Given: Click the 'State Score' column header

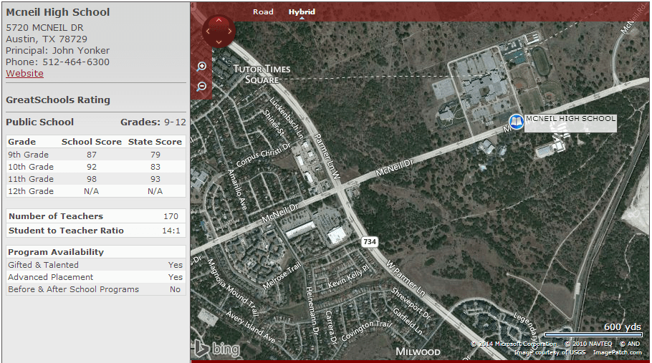Looking at the screenshot, I should point(155,142).
